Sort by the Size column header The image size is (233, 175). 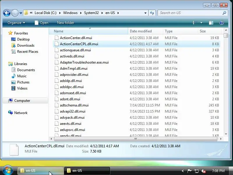click(209, 31)
